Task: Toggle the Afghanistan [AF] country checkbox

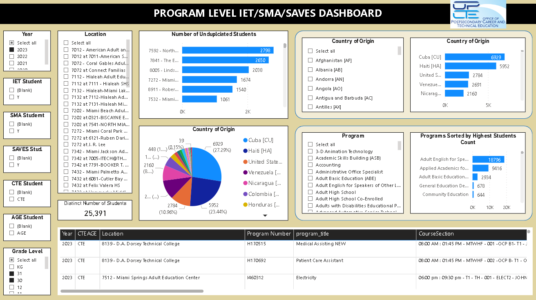Action: click(310, 60)
